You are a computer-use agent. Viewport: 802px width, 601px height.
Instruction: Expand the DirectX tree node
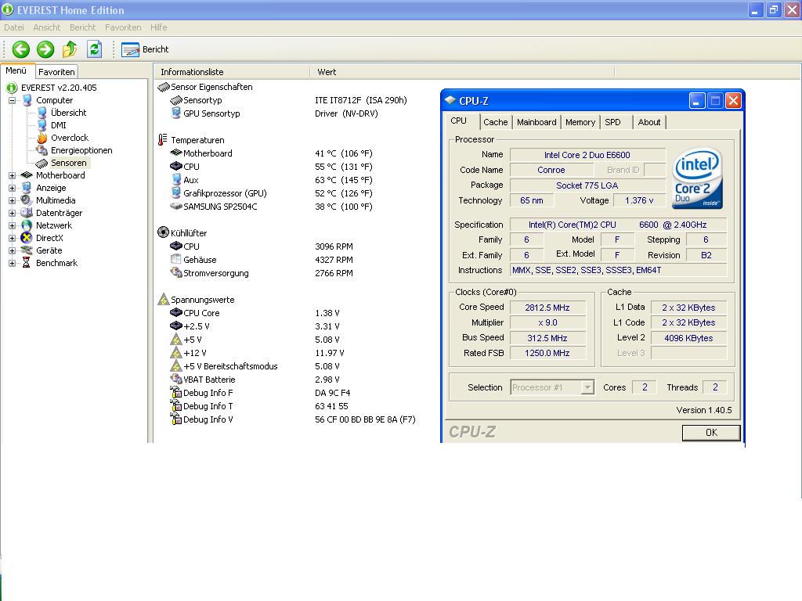pos(12,238)
